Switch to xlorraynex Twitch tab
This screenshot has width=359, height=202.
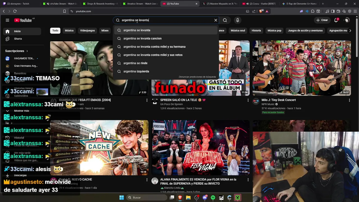[20, 4]
